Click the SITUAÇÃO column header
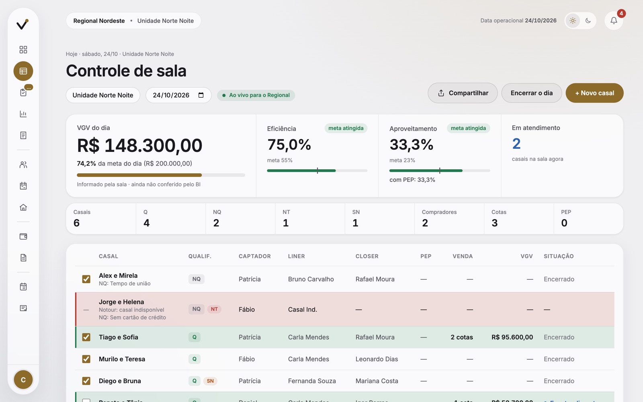The image size is (643, 402). (x=559, y=256)
